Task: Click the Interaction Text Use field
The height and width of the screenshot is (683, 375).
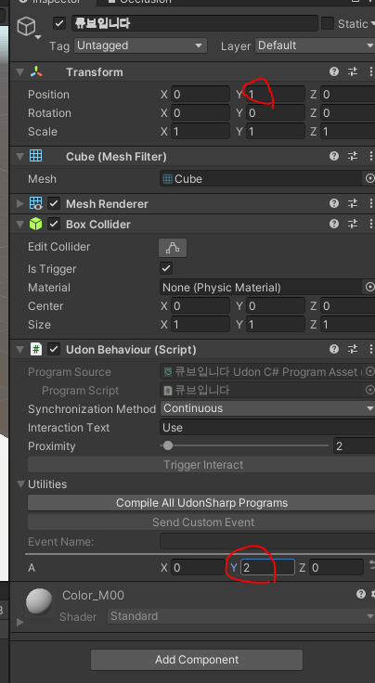Action: 267,427
